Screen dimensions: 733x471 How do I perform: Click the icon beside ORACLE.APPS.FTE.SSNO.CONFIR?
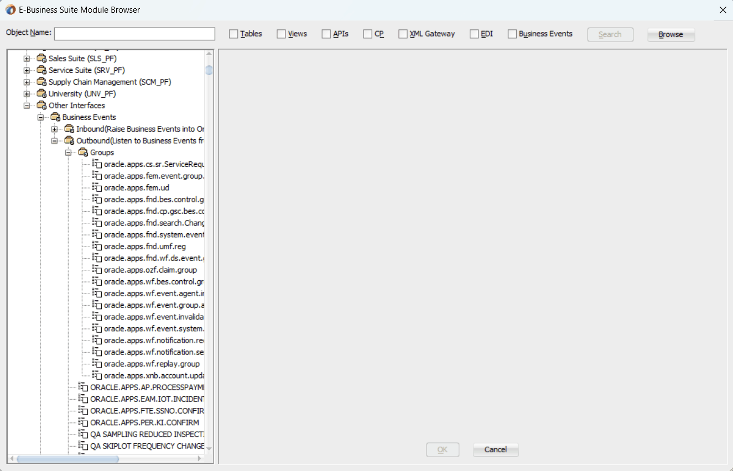pos(83,411)
